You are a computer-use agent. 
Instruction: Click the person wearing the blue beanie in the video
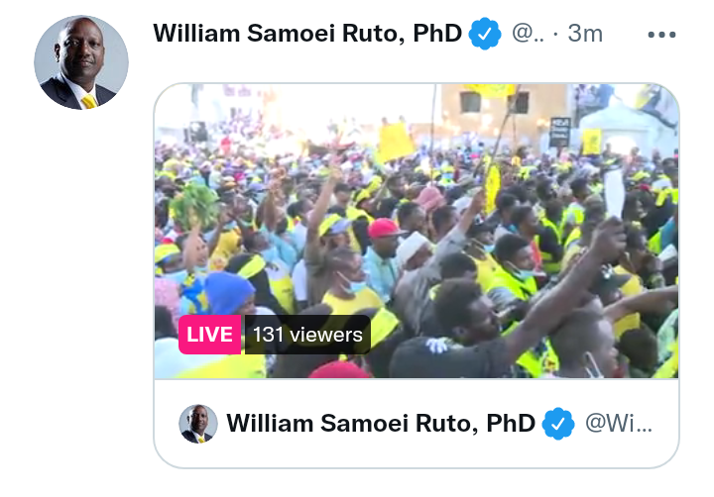tap(228, 293)
